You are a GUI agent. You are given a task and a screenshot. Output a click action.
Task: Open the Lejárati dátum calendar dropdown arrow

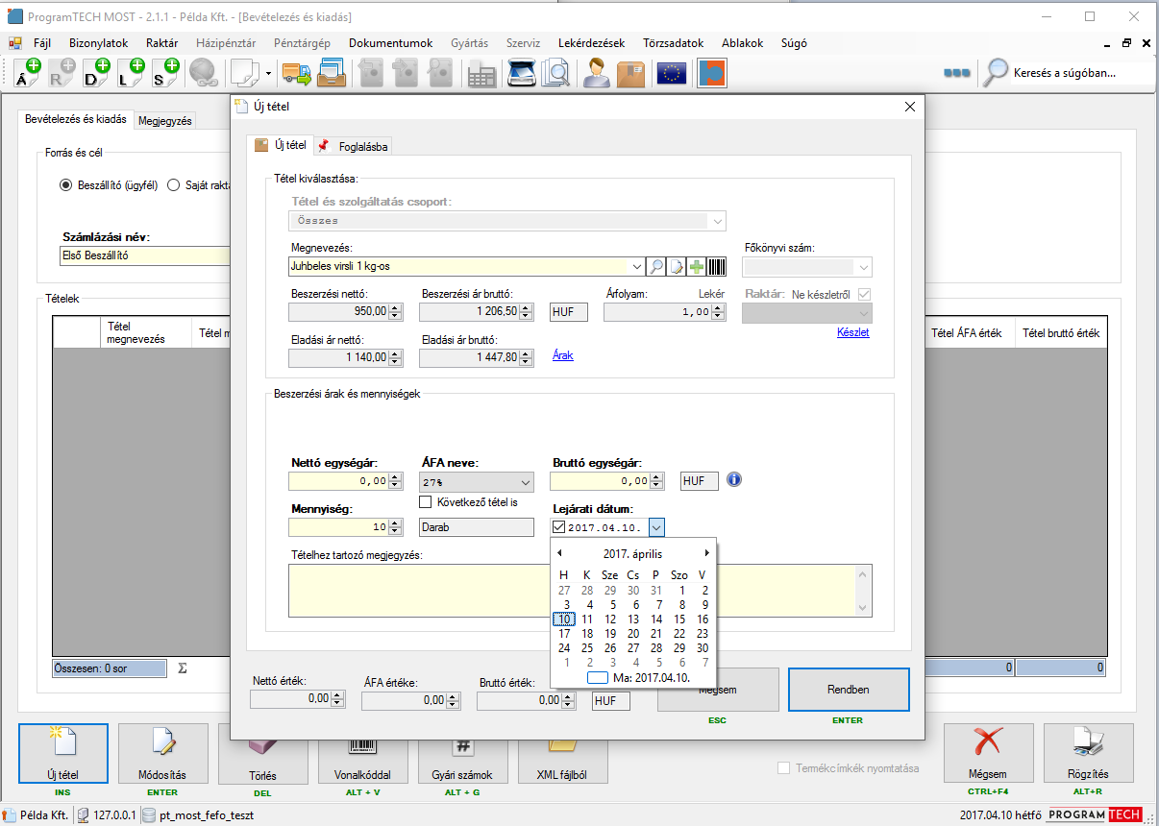point(656,526)
